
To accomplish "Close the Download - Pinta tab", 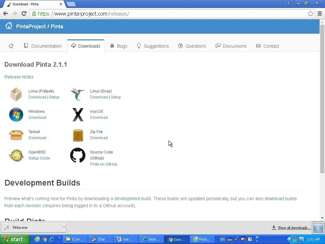I will [x=61, y=4].
